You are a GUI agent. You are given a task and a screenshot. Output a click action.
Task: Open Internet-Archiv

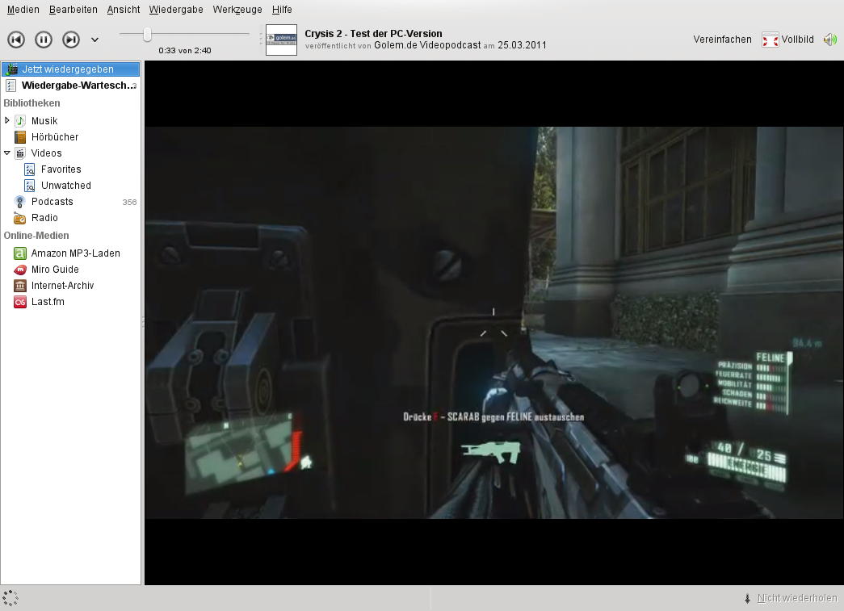(x=62, y=285)
